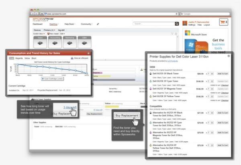Click the magenta toner icon for Dell XG727
Image resolution: width=241 pixels, height=165 pixels.
[x=151, y=89]
